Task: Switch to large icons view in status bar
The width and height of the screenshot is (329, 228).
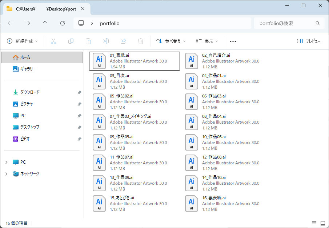Action: [x=322, y=223]
